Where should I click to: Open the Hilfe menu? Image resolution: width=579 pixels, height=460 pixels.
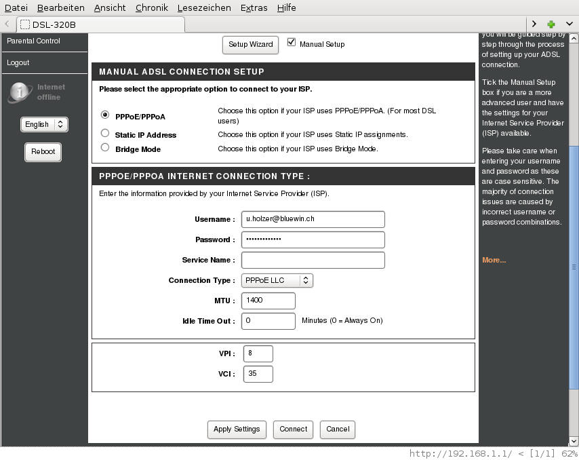click(287, 7)
